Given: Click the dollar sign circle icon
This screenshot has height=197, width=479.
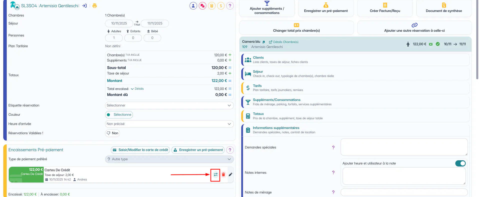Looking at the screenshot, I should click(221, 6).
